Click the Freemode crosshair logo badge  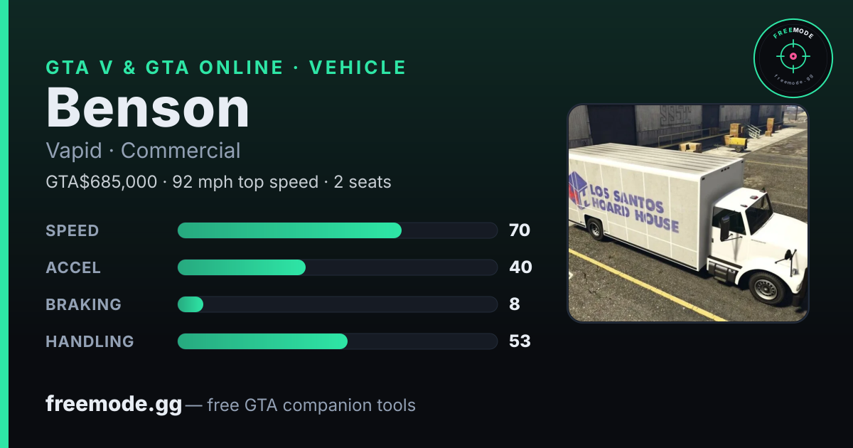[x=793, y=58]
